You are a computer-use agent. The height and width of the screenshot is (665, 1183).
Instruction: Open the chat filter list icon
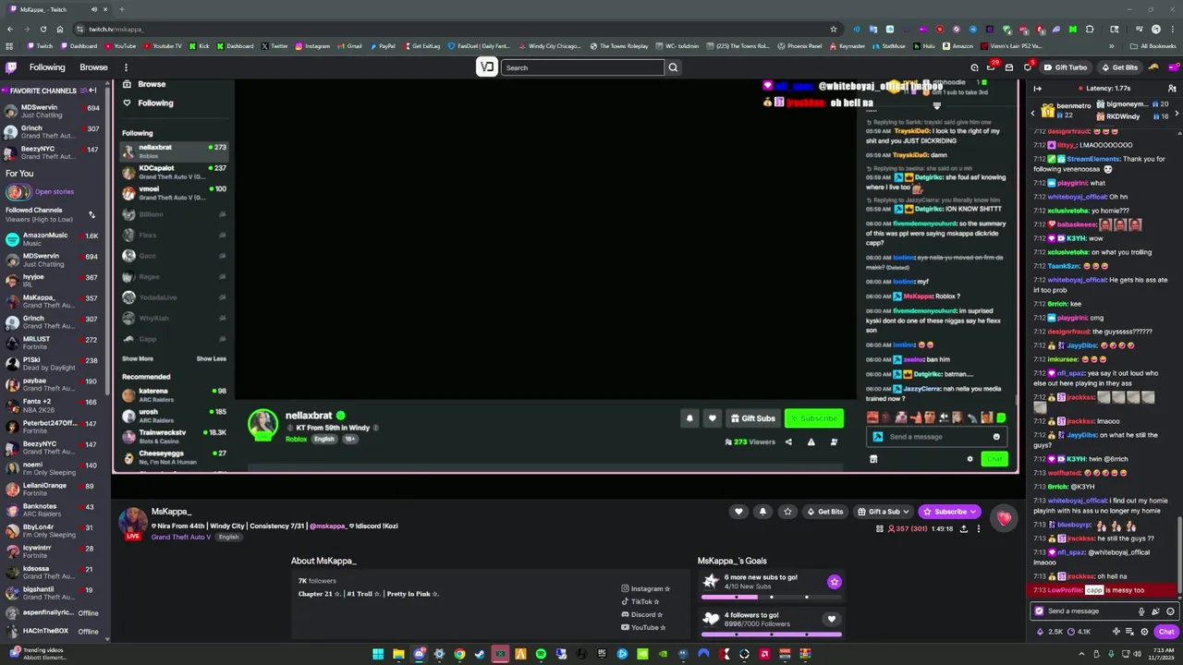coord(1130,632)
